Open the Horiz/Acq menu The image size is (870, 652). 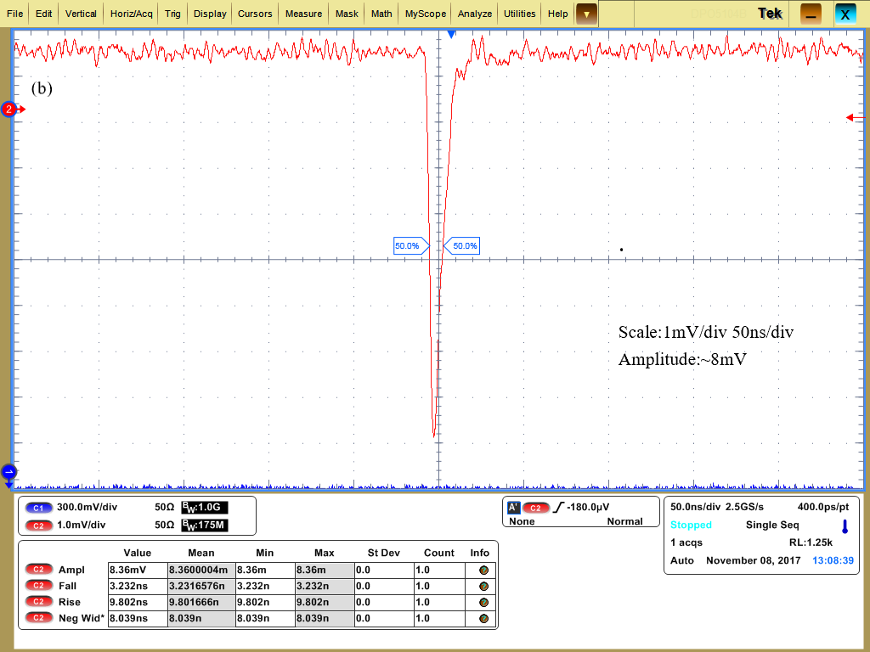131,14
